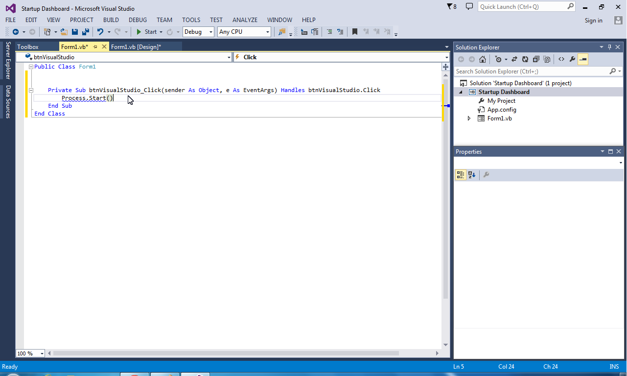The height and width of the screenshot is (376, 627).
Task: Open the BUILD menu
Action: (x=111, y=20)
